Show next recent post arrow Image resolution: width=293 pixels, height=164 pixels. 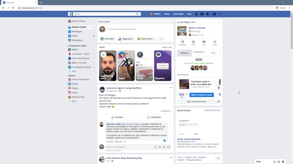[x=219, y=88]
